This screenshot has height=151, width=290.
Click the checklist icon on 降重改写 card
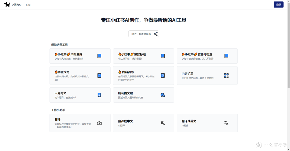tap(99, 75)
